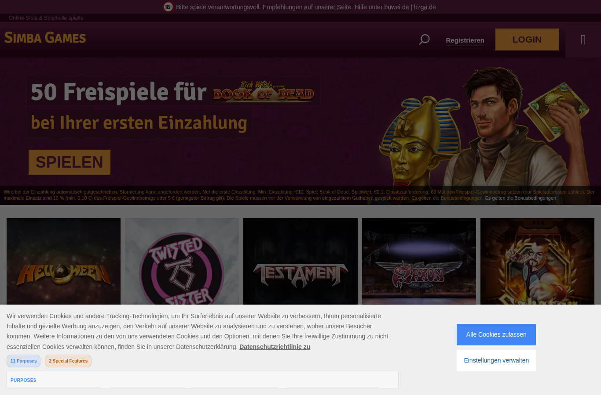Click the Book of Dead logo in banner
Image resolution: width=601 pixels, height=395 pixels.
click(264, 91)
